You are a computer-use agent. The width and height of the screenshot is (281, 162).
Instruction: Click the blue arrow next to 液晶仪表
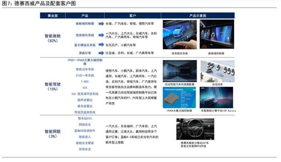[x=101, y=53]
